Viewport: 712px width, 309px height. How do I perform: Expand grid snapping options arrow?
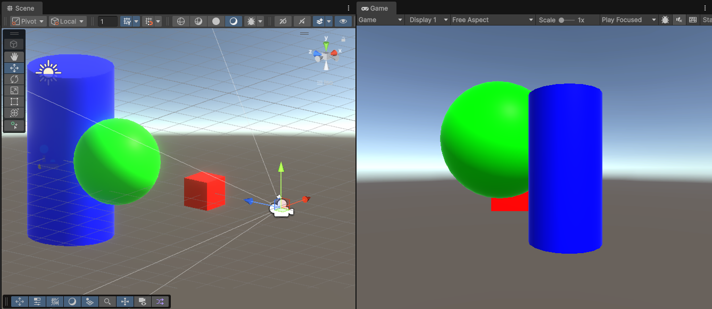pyautogui.click(x=158, y=21)
